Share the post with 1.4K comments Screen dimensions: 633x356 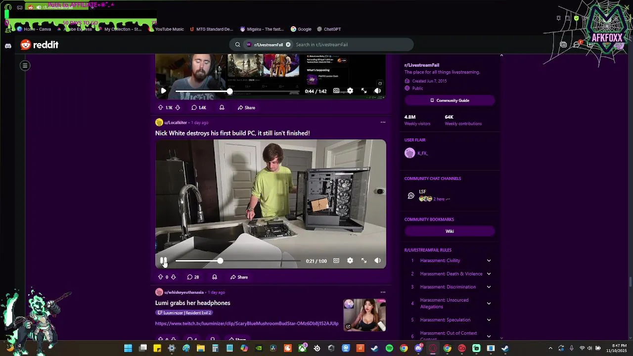pos(246,107)
